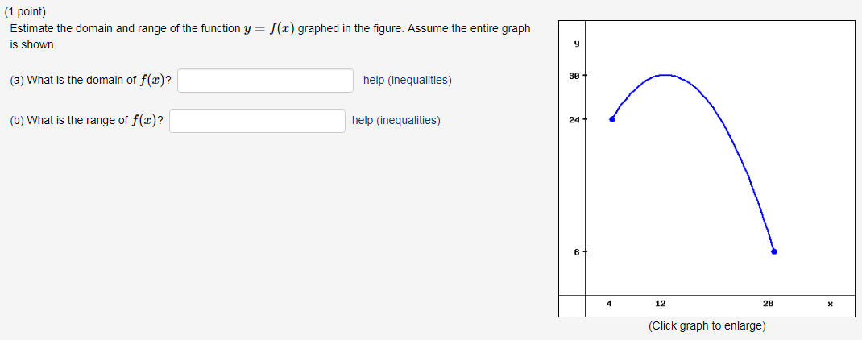Click the x-axis label 4
The width and height of the screenshot is (862, 340).
(609, 303)
